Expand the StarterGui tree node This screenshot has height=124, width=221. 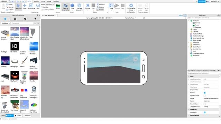tap(189, 42)
